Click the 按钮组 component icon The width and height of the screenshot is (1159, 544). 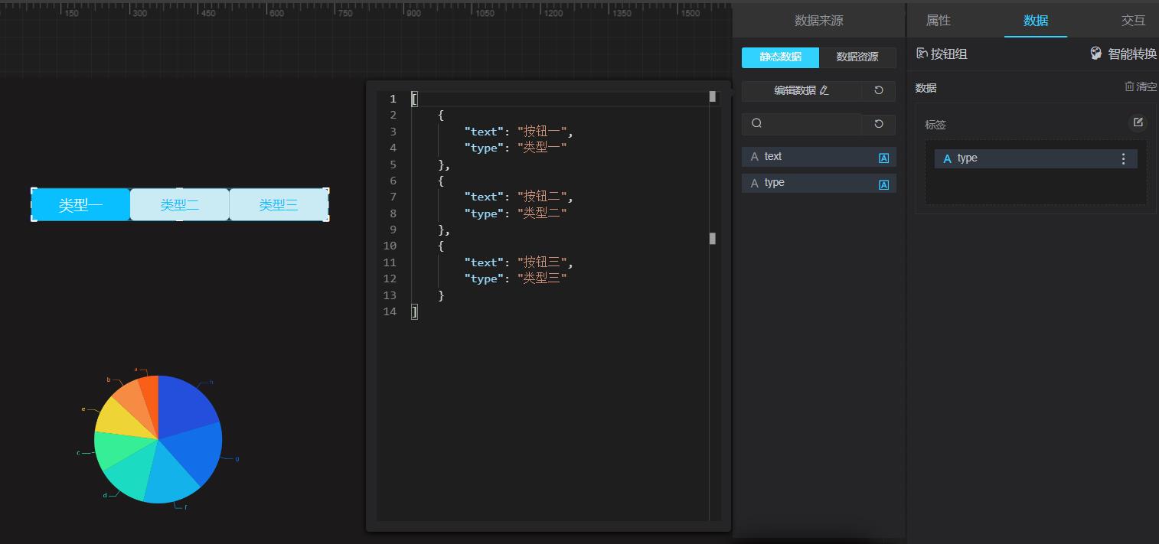click(x=922, y=54)
